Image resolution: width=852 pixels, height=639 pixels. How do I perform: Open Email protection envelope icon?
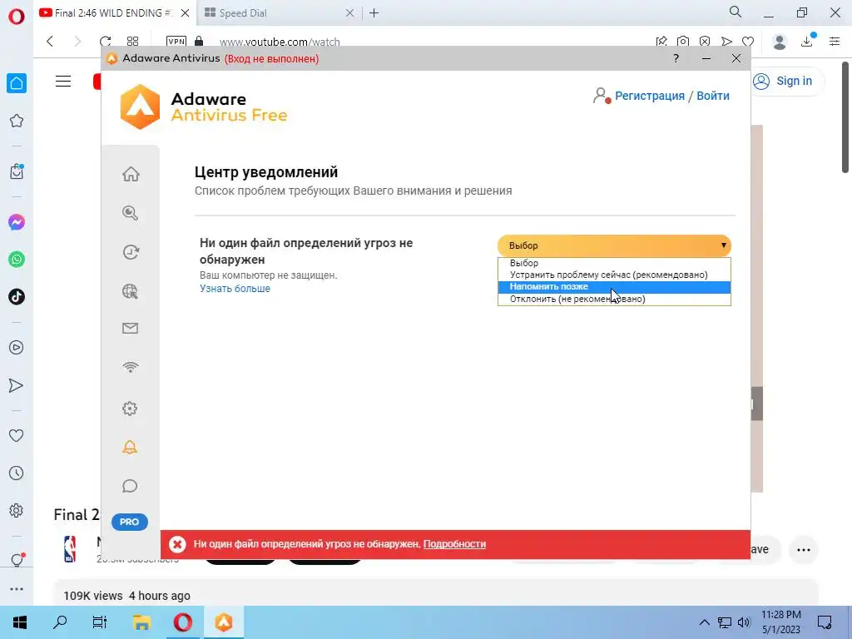130,328
